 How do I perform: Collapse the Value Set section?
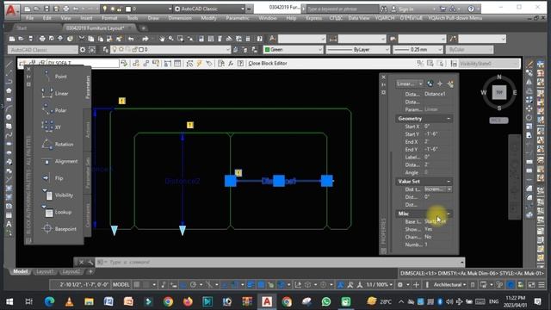pos(449,182)
